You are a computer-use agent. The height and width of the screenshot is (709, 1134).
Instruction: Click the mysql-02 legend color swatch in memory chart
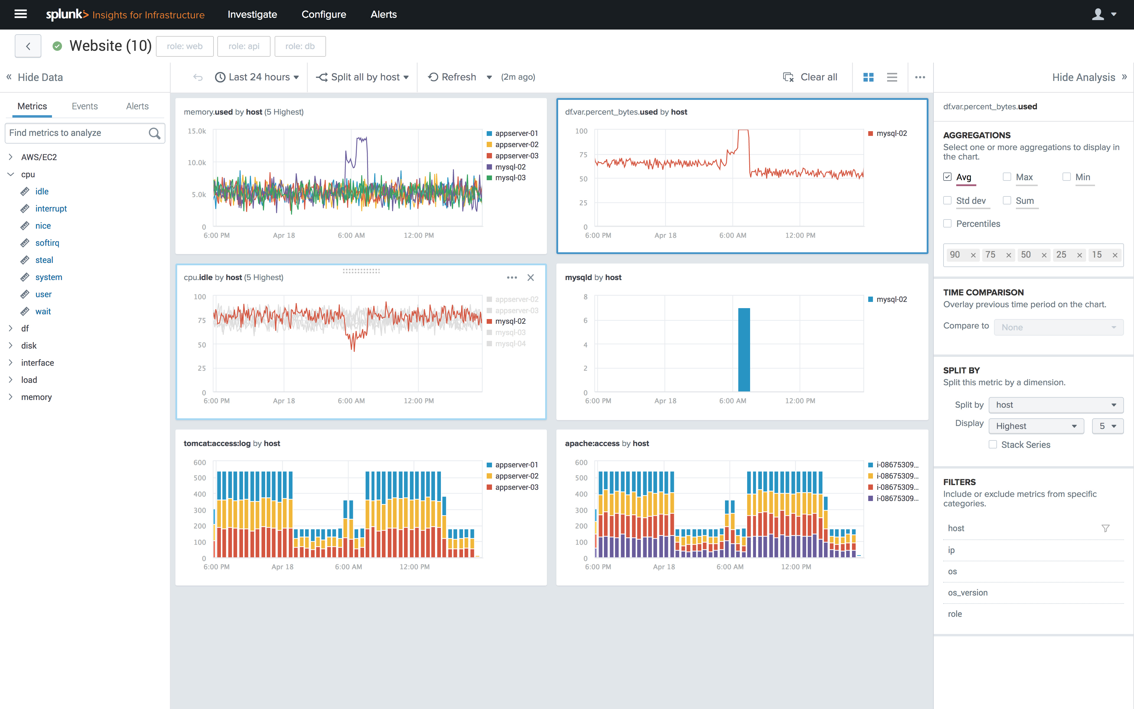click(x=489, y=167)
